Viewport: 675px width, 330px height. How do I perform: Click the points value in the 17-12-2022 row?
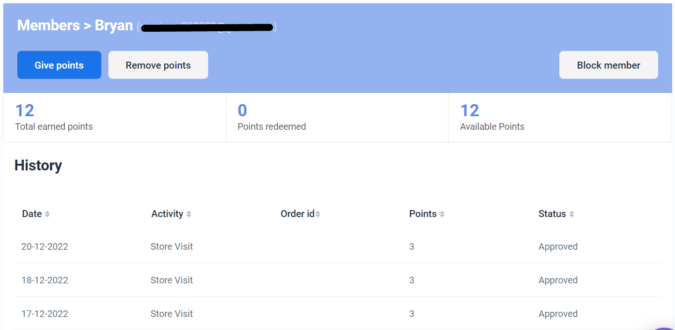click(412, 314)
